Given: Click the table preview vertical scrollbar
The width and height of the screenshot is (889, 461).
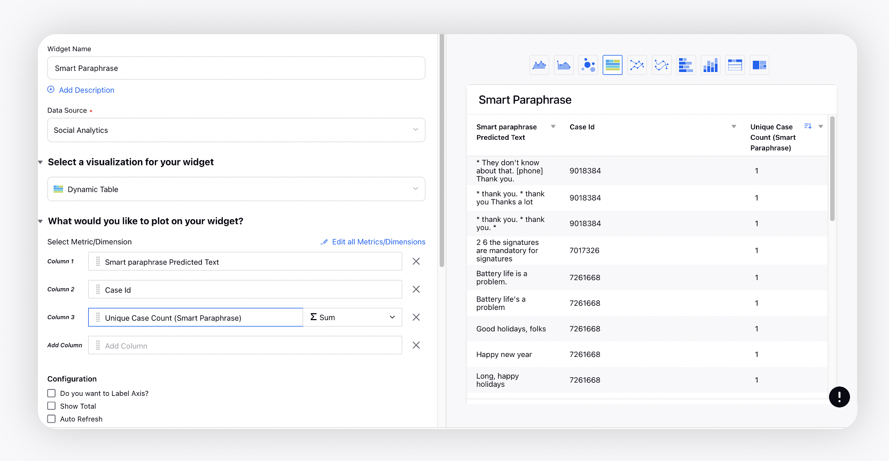Looking at the screenshot, I should point(832,169).
